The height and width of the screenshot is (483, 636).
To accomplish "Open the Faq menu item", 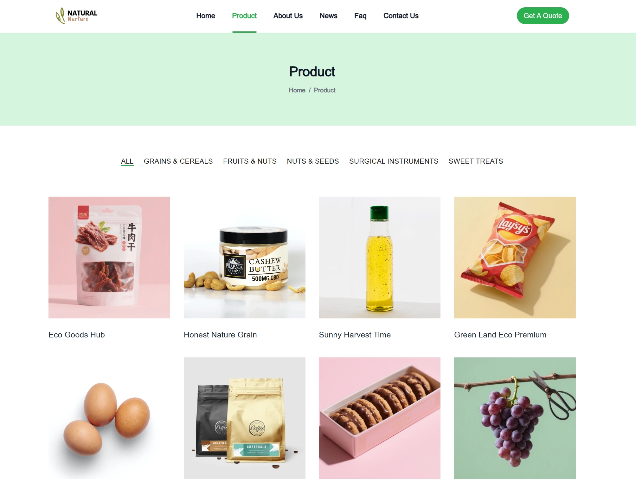I will [x=360, y=16].
